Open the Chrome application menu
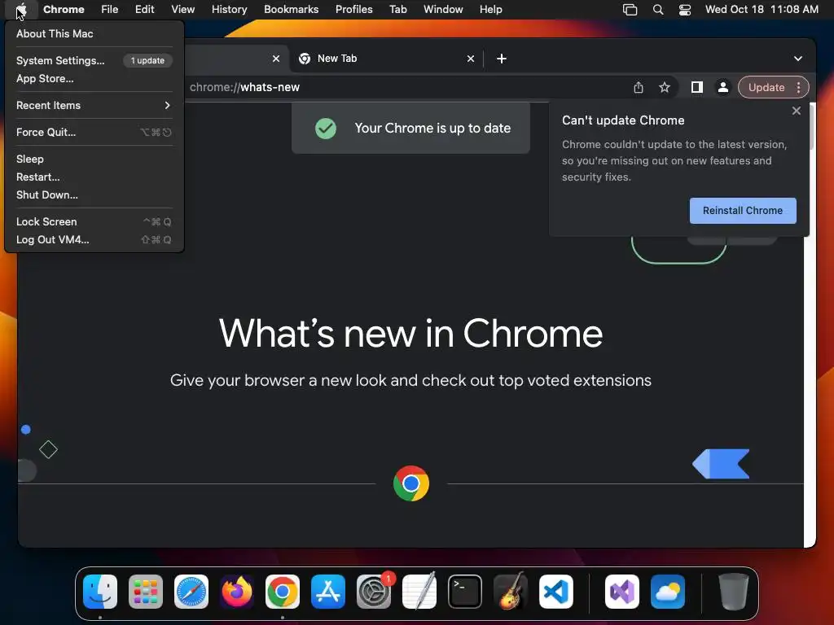Image resolution: width=834 pixels, height=625 pixels. [64, 10]
